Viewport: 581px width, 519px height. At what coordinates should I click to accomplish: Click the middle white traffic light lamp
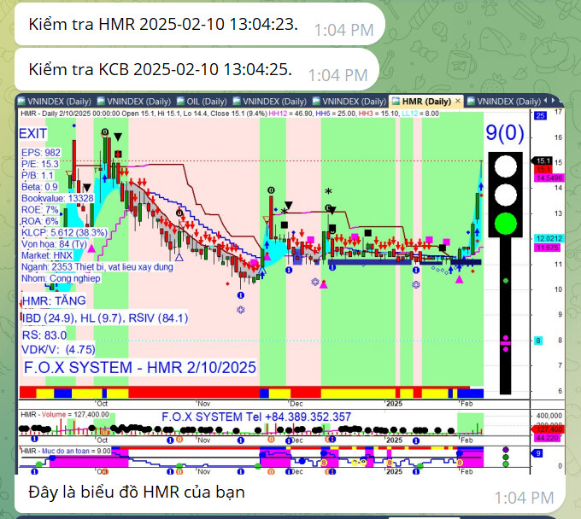[506, 195]
